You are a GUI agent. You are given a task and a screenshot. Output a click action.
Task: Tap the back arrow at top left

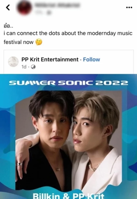pyautogui.click(x=8, y=8)
